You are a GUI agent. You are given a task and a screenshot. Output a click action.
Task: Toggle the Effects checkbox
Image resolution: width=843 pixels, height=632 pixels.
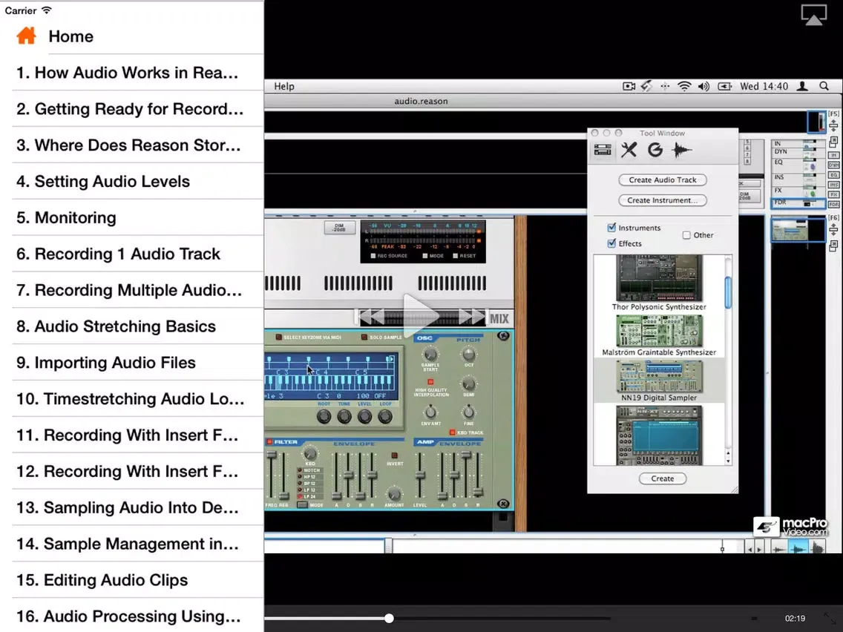pos(611,243)
